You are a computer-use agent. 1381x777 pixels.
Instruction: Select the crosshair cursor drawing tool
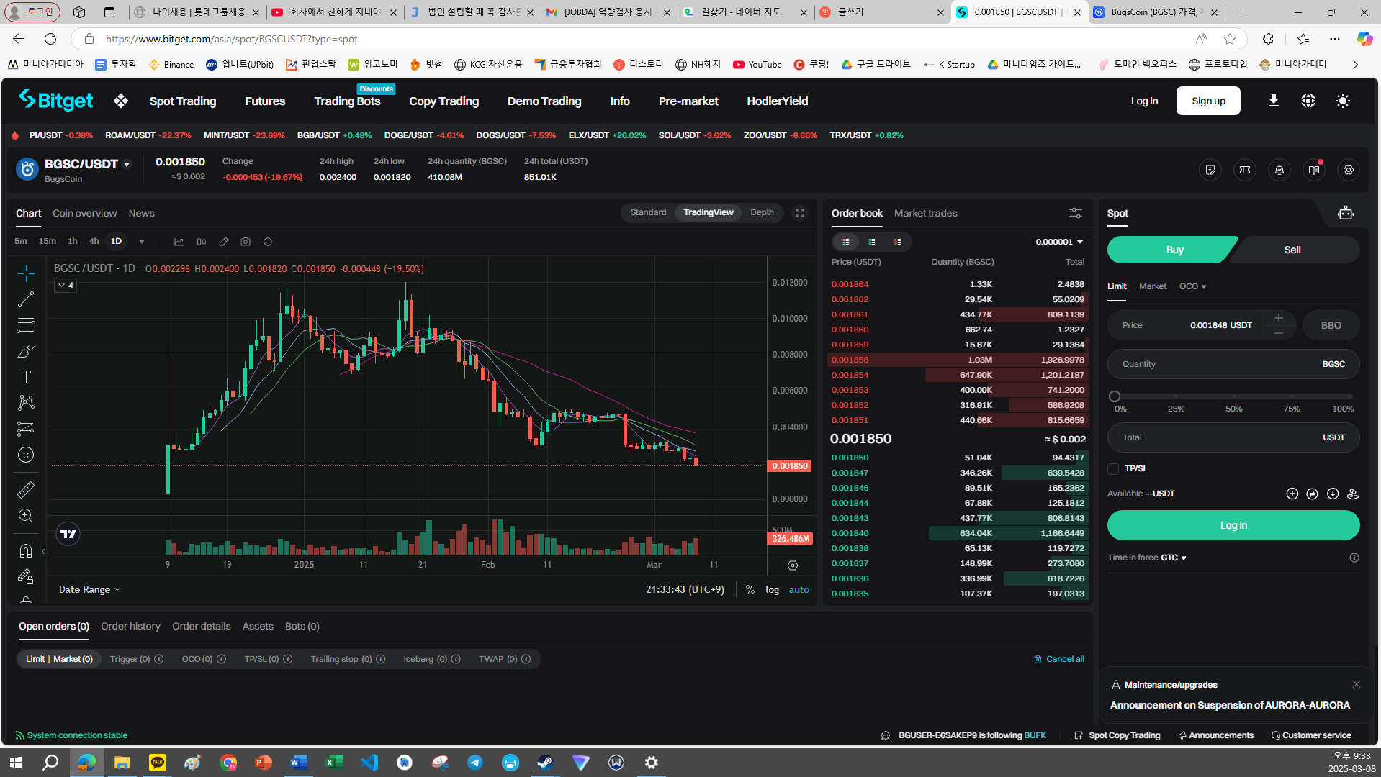pos(26,273)
